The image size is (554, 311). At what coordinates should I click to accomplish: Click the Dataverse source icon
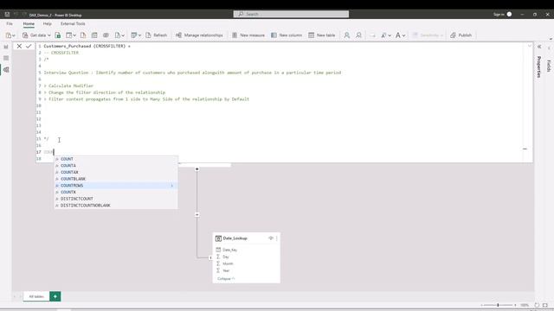click(106, 35)
